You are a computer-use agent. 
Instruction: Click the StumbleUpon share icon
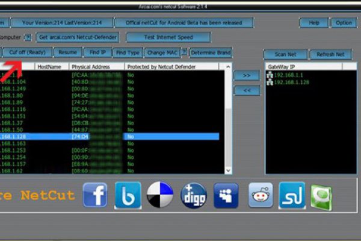(x=293, y=195)
